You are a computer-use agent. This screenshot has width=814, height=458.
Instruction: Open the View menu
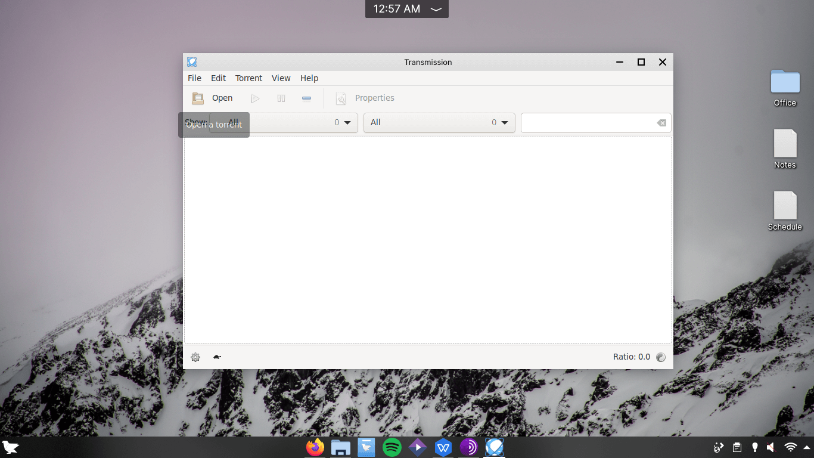(x=281, y=78)
